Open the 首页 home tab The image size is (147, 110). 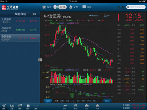[47, 7]
